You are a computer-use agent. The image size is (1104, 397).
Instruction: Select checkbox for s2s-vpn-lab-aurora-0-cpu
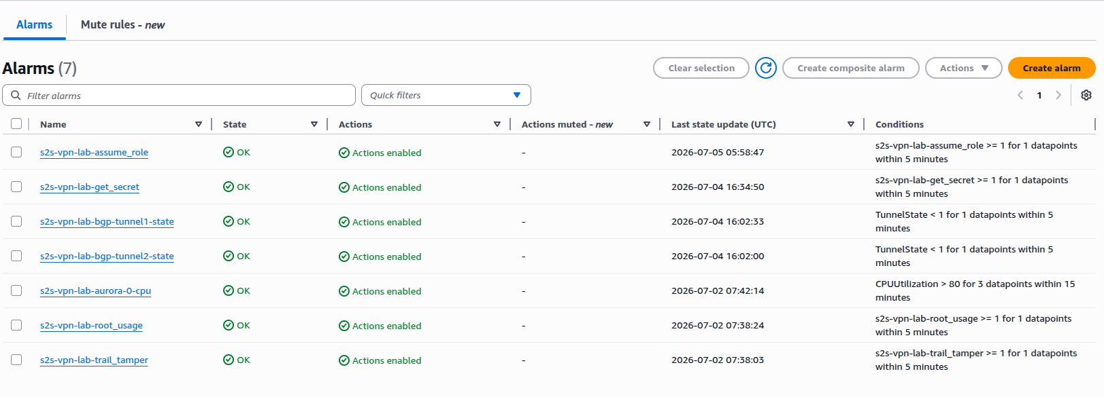[x=16, y=290]
